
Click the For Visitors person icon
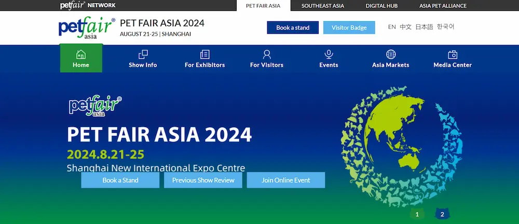coord(267,54)
